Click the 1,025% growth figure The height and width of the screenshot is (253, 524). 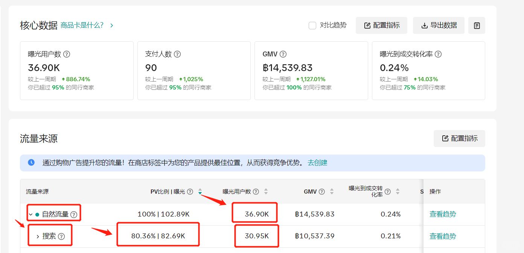(191, 79)
